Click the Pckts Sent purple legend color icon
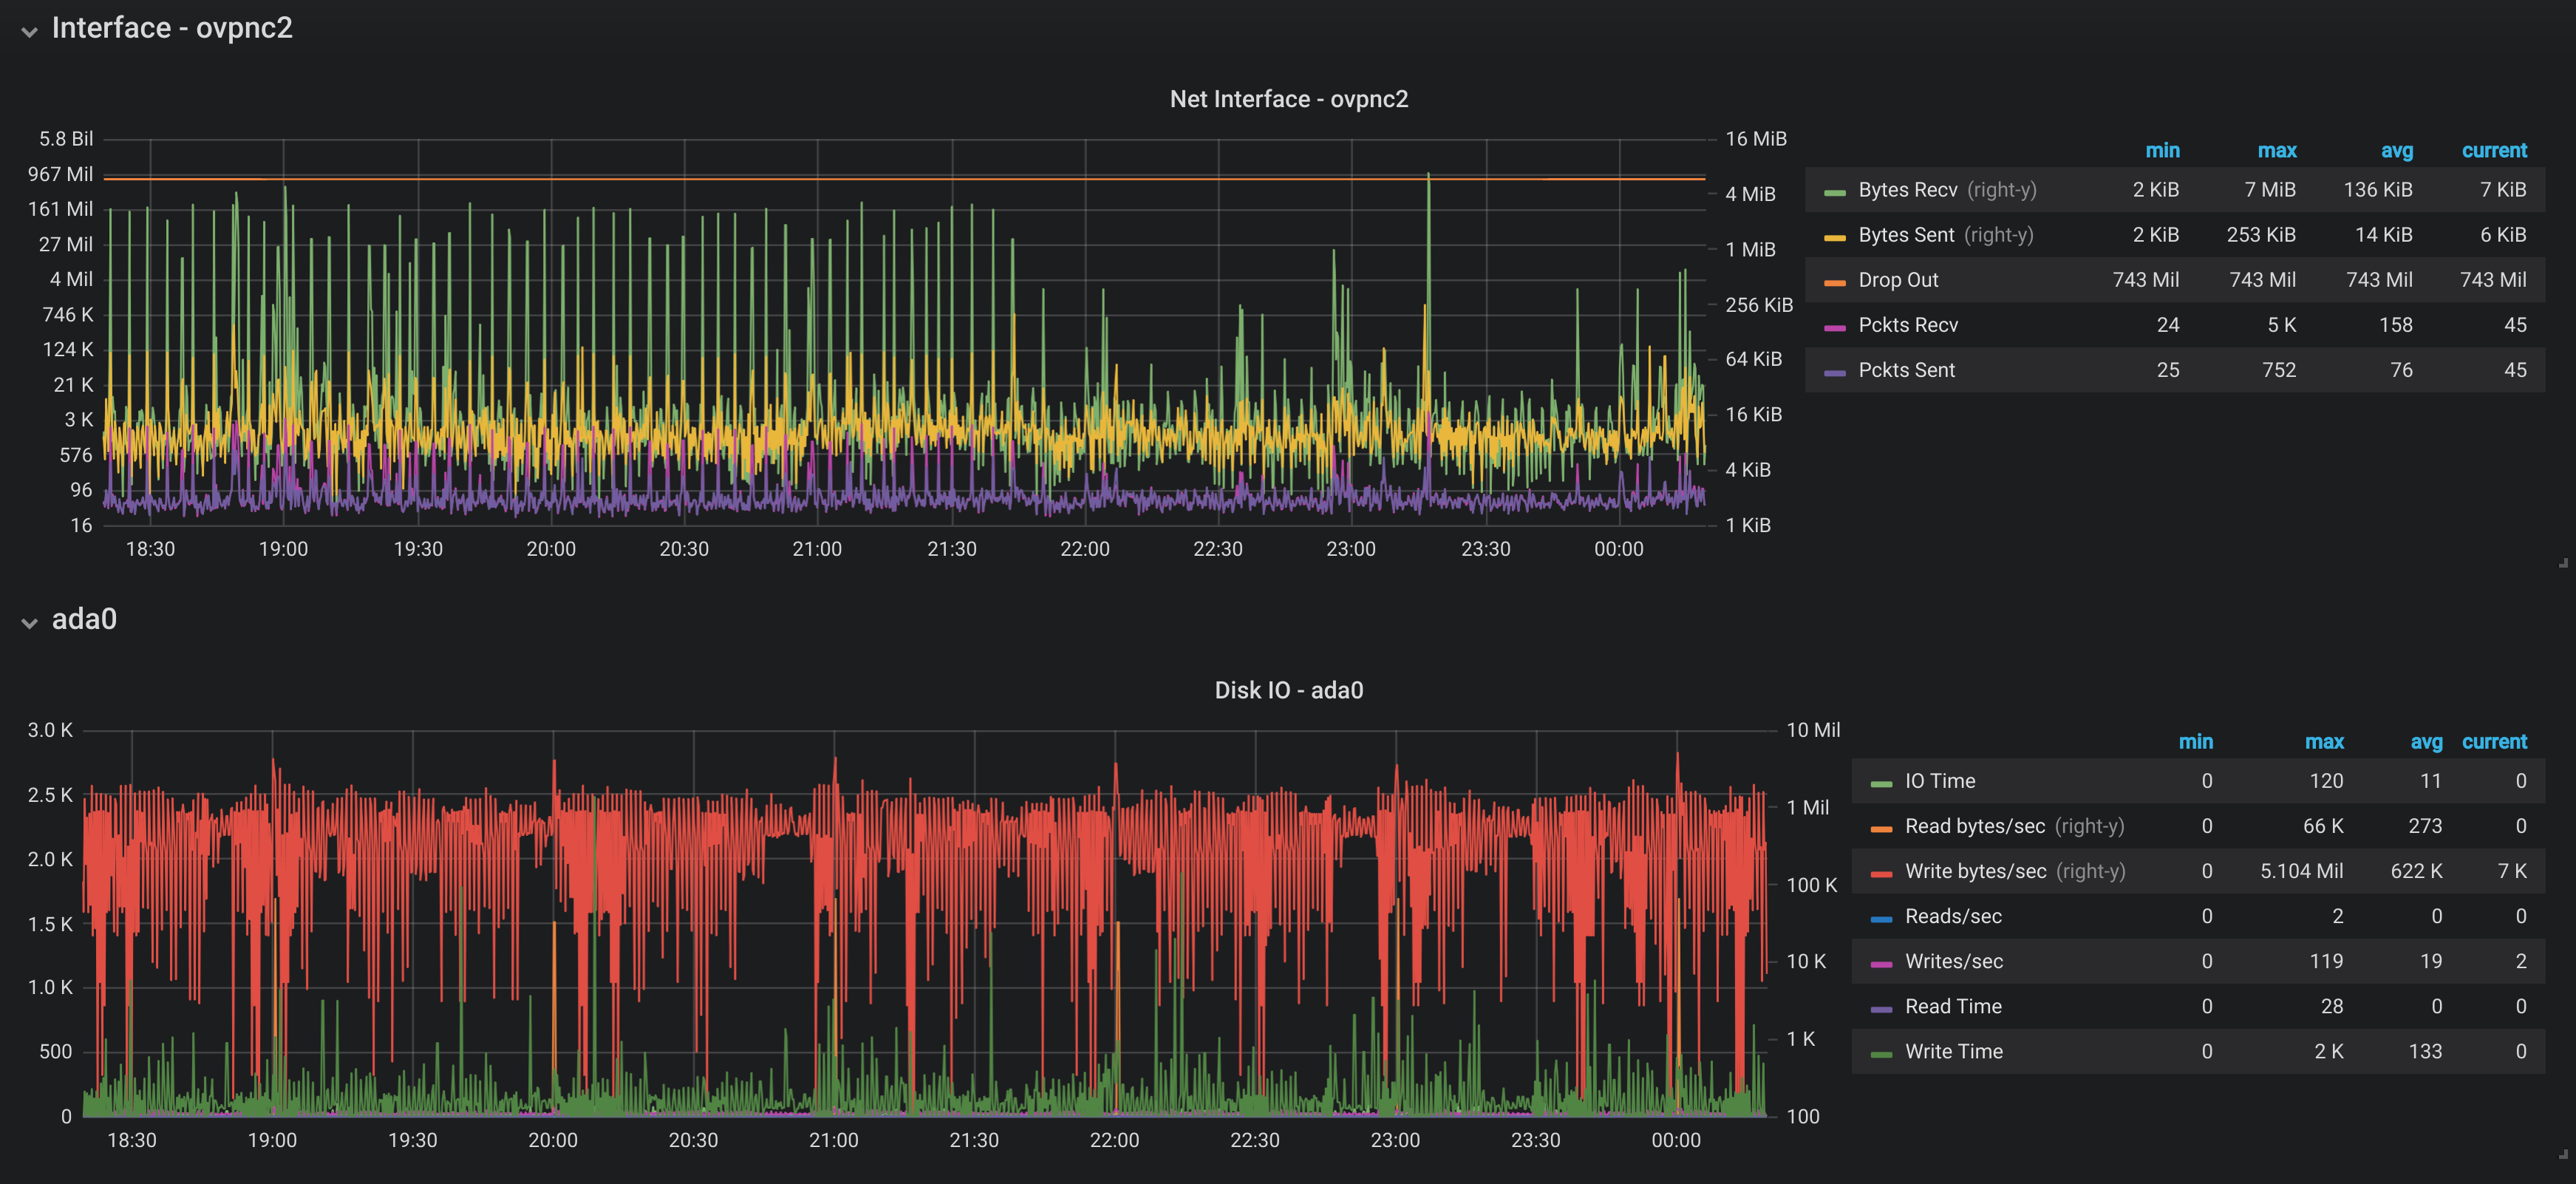The image size is (2576, 1184). pyautogui.click(x=1834, y=372)
